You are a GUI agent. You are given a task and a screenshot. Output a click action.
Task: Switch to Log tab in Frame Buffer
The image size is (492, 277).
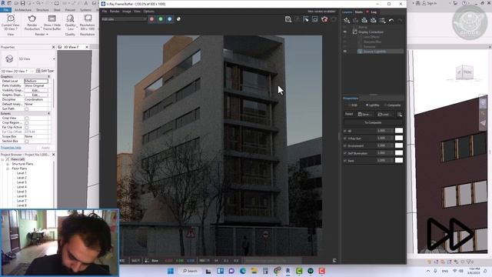coord(374,12)
